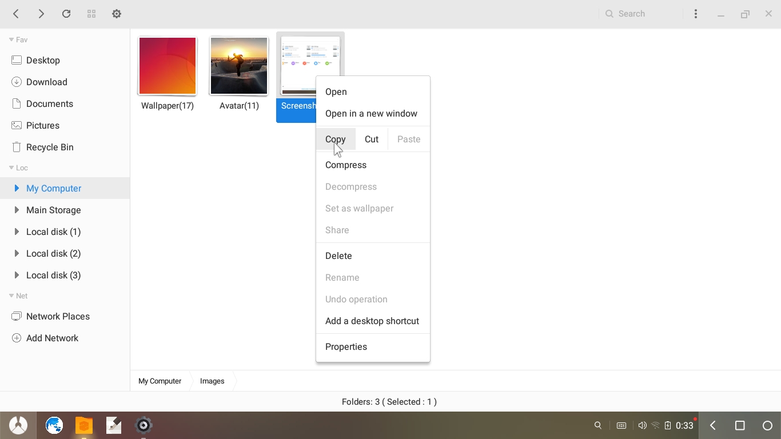Viewport: 781px width, 439px height.
Task: Expand the Local disk (1) arrow
Action: (17, 232)
